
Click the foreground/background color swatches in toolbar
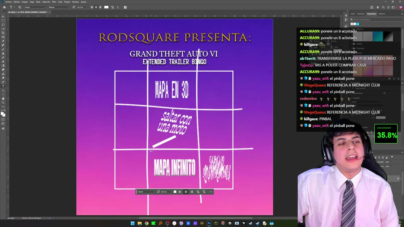click(x=3, y=114)
